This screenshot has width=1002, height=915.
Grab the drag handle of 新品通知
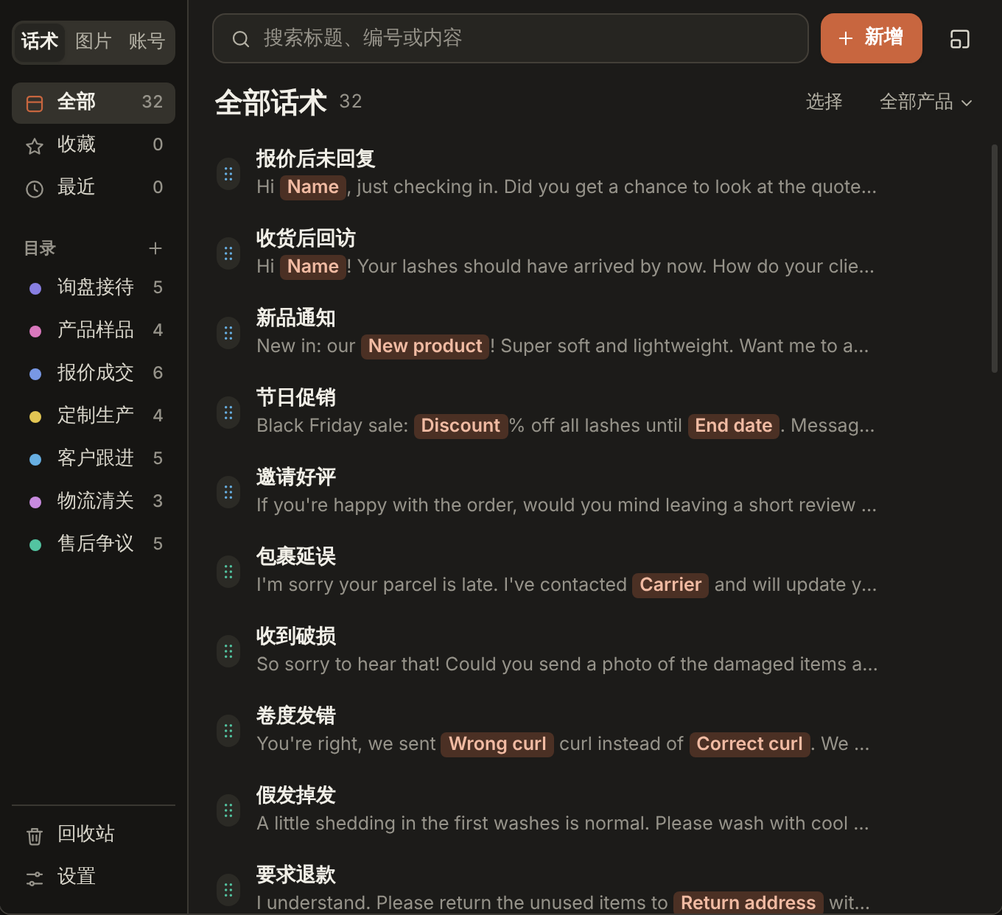coord(228,333)
